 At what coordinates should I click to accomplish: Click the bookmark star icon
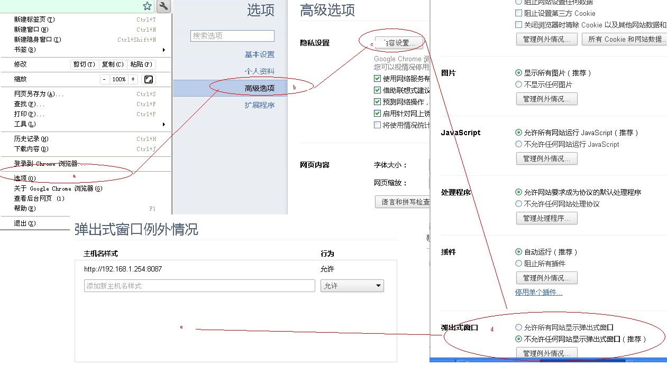point(147,6)
